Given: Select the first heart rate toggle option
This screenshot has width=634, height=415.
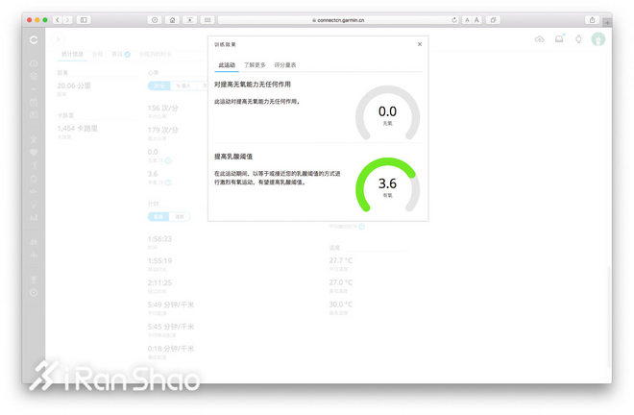Looking at the screenshot, I should [x=158, y=85].
